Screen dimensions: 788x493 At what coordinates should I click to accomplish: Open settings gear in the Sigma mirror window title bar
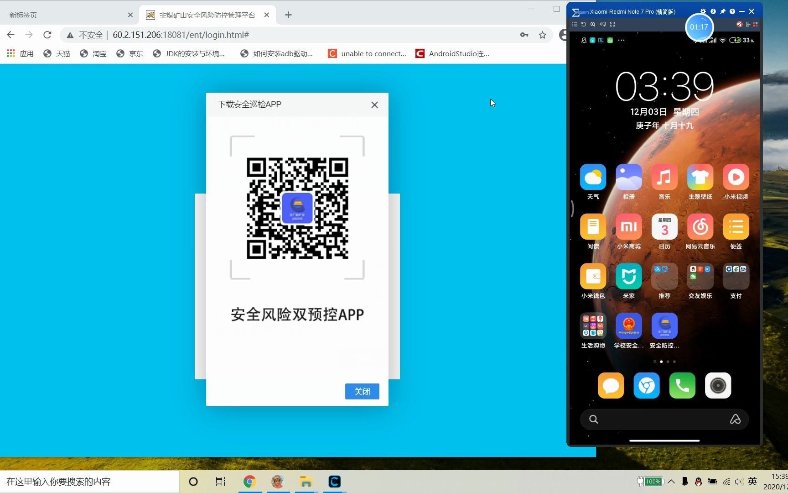[x=703, y=11]
